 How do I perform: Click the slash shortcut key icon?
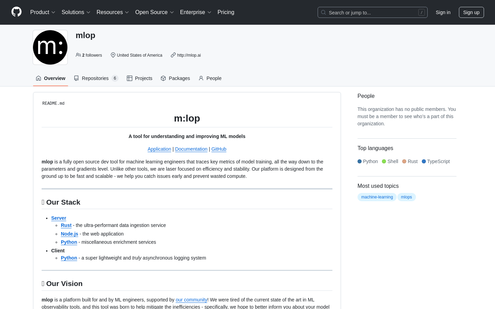(x=421, y=12)
